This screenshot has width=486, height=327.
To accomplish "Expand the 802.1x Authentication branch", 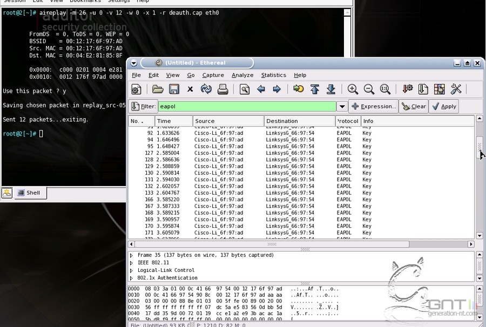I will 132,278.
